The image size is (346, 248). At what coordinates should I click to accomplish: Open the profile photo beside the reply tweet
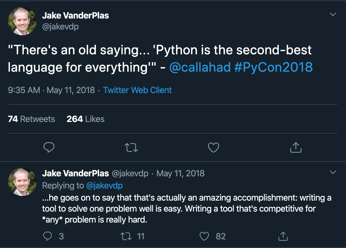(x=22, y=182)
